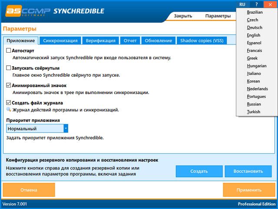Viewport: 278px width, 209px height.
Task: Click the RU language selector button
Action: [242, 4]
